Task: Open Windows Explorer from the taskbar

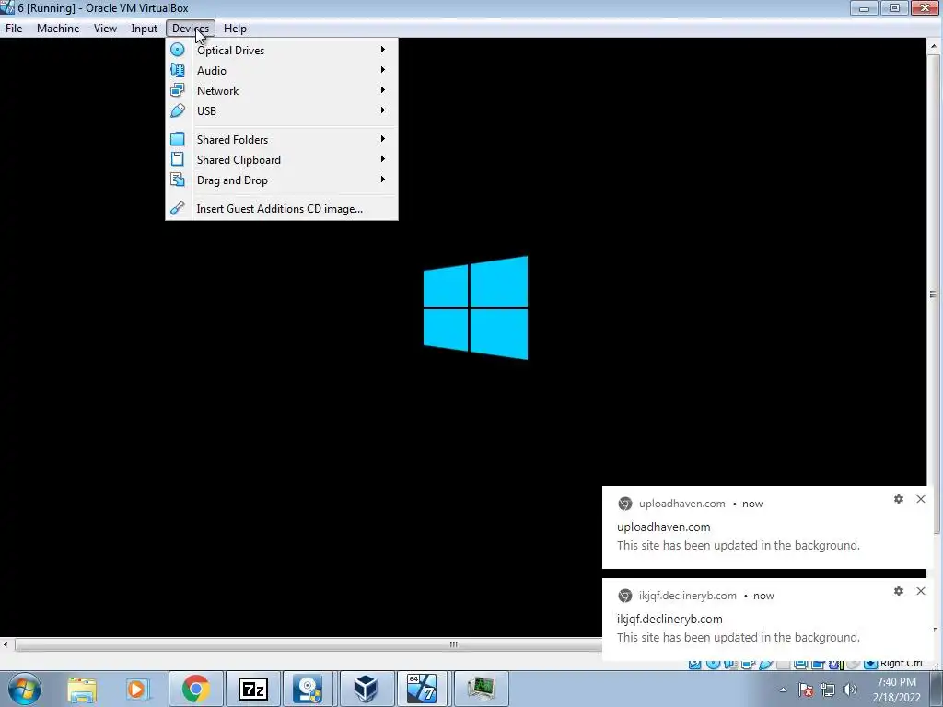Action: point(82,689)
